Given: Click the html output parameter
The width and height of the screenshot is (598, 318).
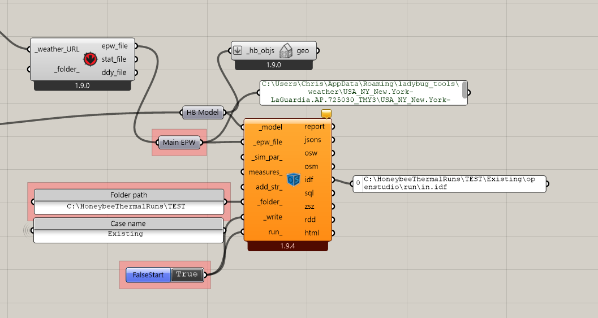Looking at the screenshot, I should point(311,233).
